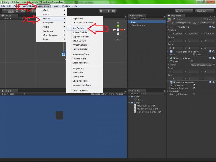216x162 pixels.
Task: Toggle the Static checkbox
Action: [x=204, y=19]
